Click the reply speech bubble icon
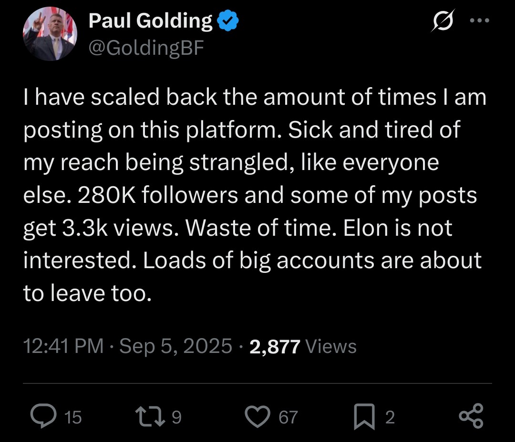 point(44,417)
